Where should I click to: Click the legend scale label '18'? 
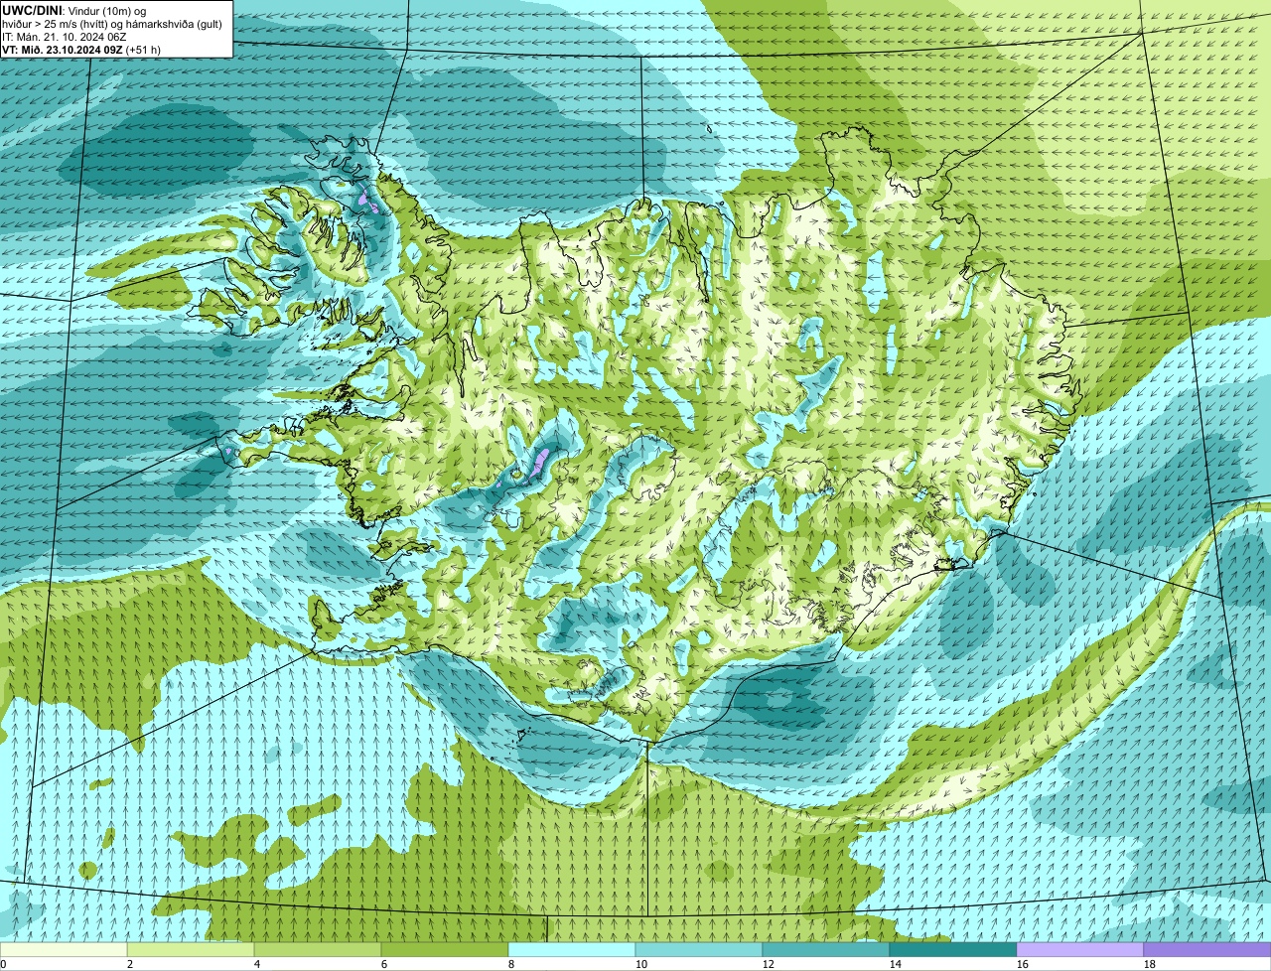[x=1150, y=964]
